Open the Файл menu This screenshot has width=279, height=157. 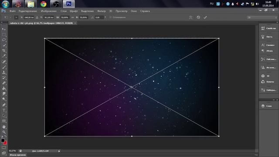[13, 11]
